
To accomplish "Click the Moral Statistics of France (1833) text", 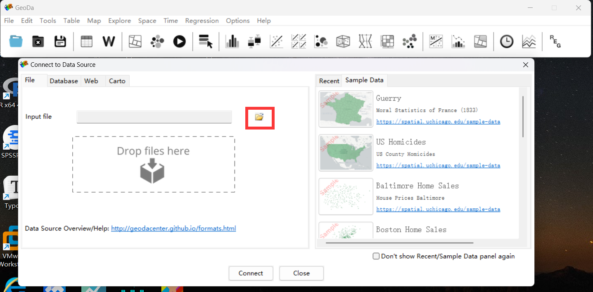I will click(427, 110).
